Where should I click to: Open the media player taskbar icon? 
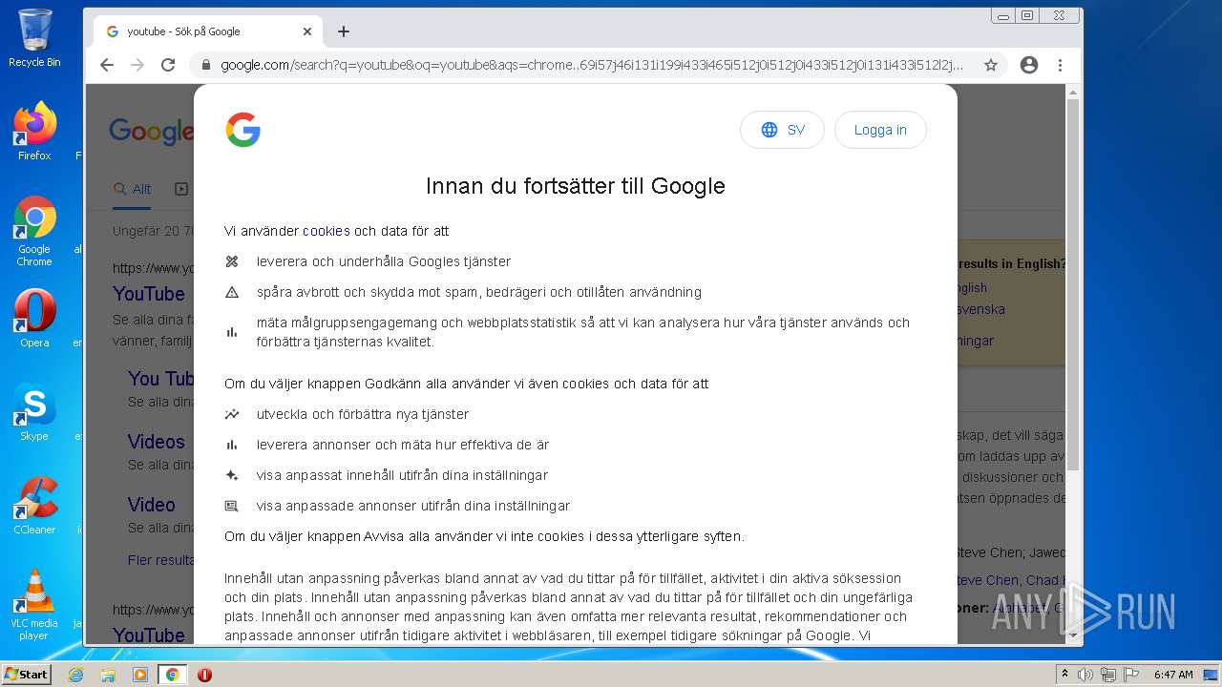click(x=140, y=675)
